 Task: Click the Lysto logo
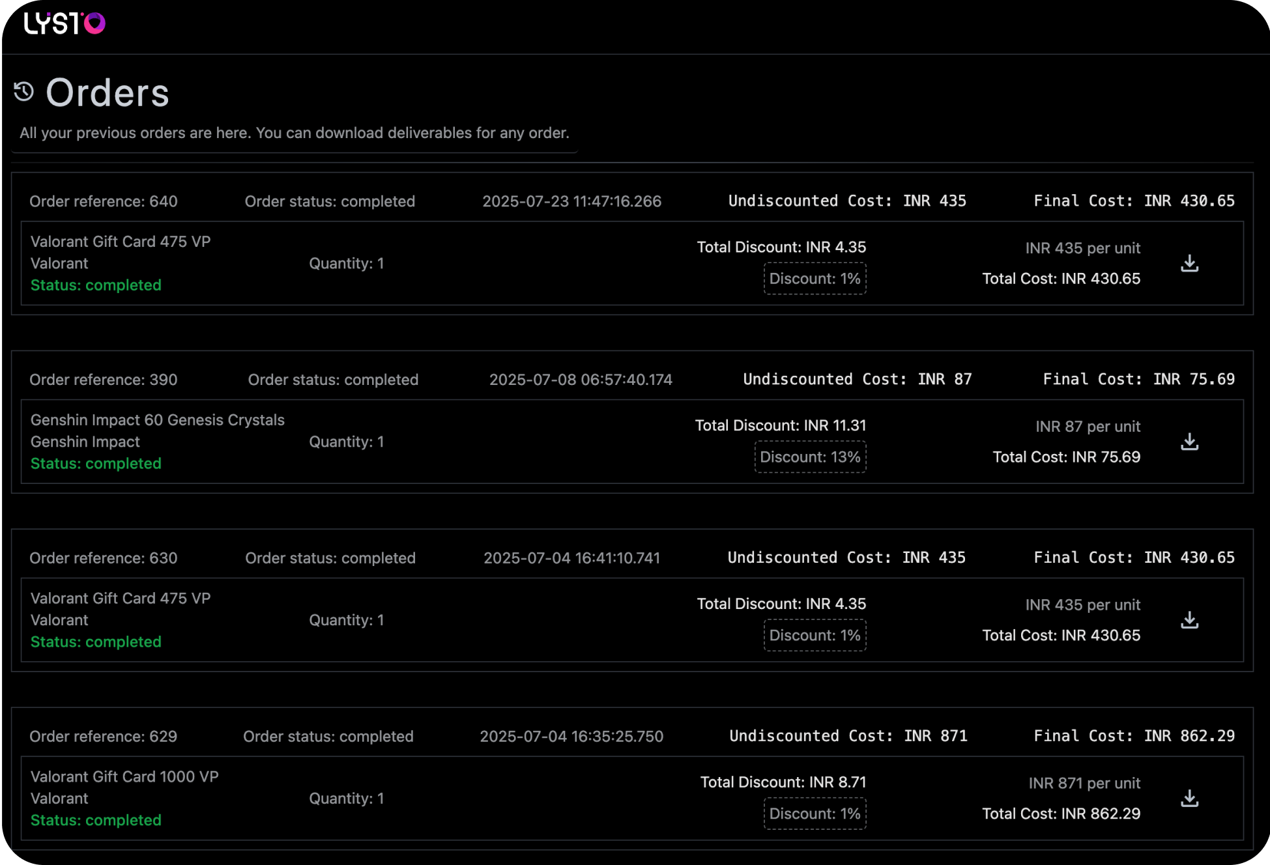(64, 23)
